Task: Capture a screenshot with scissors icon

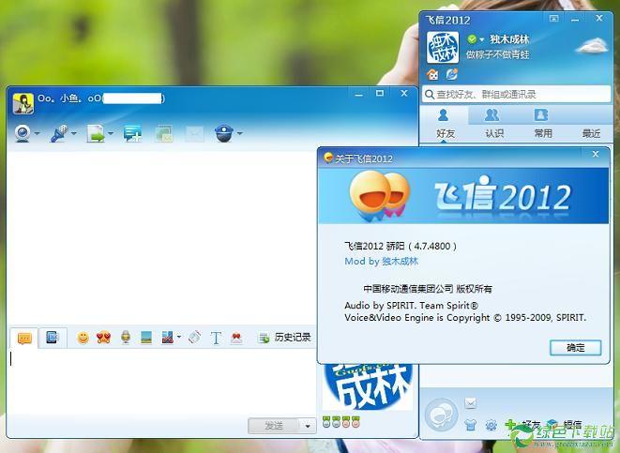Action: tap(167, 338)
